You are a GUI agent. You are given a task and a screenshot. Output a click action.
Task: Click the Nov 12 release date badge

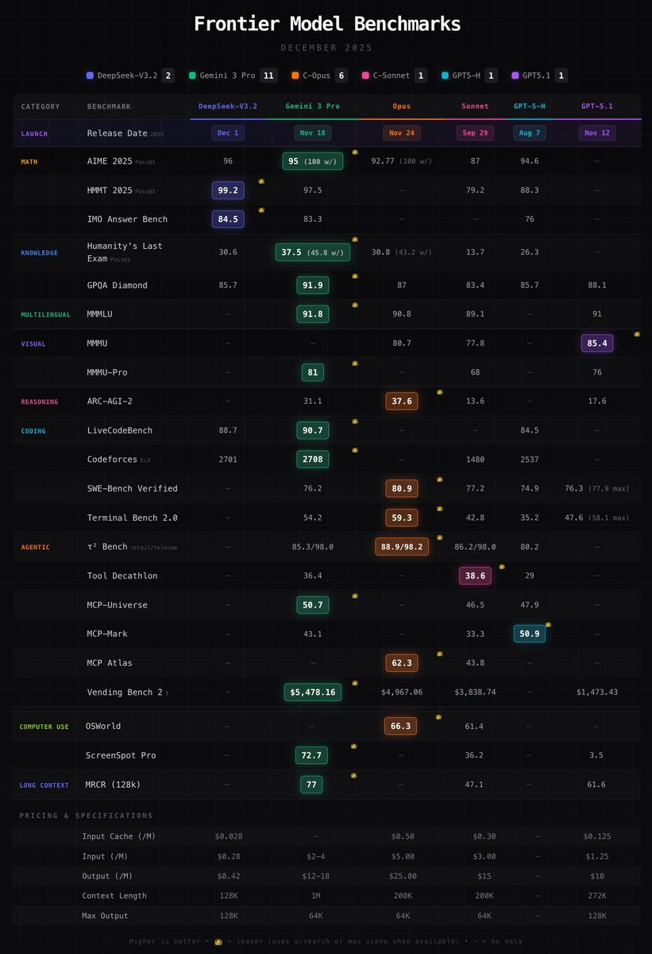pos(596,133)
